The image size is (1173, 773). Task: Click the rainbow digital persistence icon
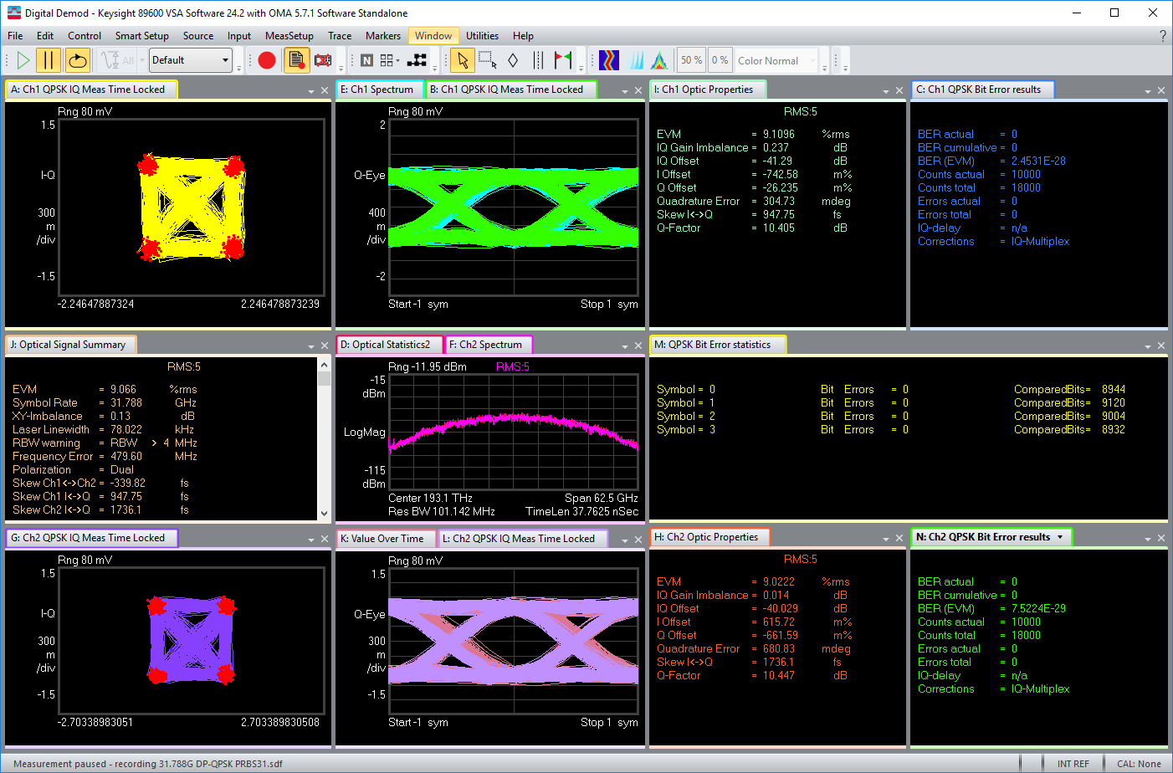(x=659, y=60)
